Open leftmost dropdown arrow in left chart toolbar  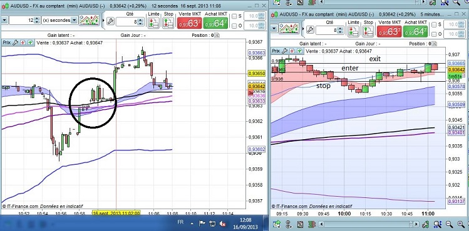(x=4, y=20)
